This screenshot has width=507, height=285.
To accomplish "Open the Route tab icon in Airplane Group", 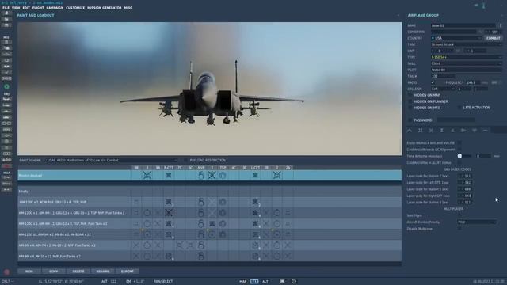I will (x=410, y=130).
